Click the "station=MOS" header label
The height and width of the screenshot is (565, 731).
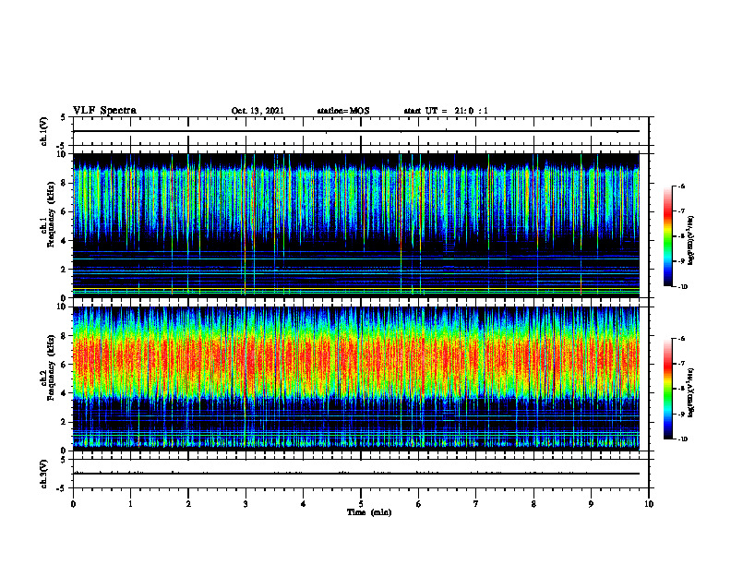click(343, 111)
